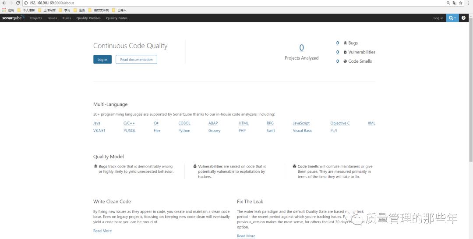This screenshot has height=239, width=473.
Task: Open the Swift language link
Action: [271, 131]
